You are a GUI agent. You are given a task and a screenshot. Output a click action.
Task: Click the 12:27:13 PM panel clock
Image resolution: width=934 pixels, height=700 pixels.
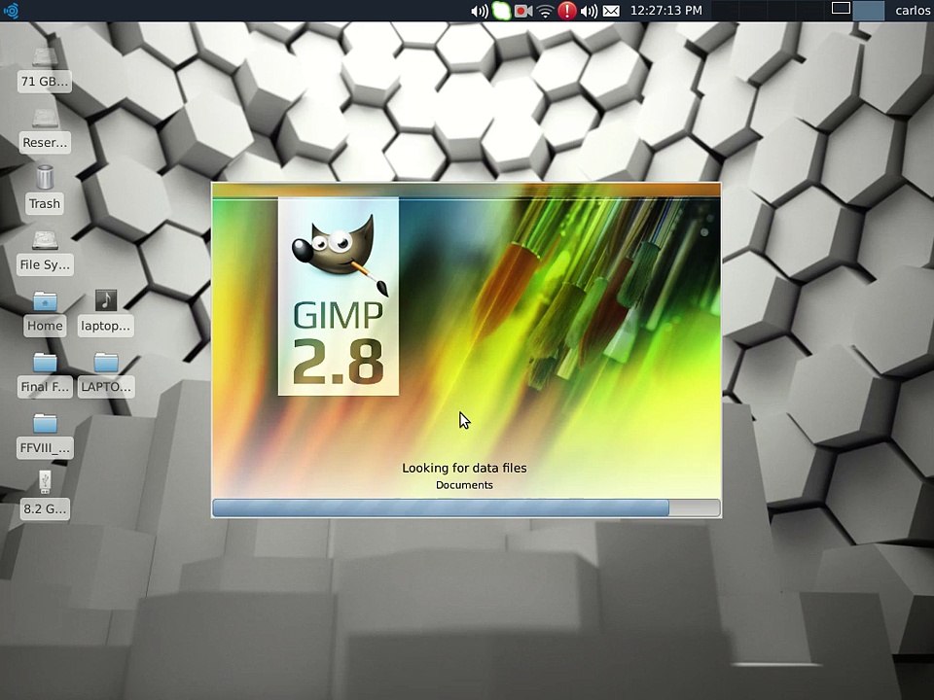click(665, 11)
